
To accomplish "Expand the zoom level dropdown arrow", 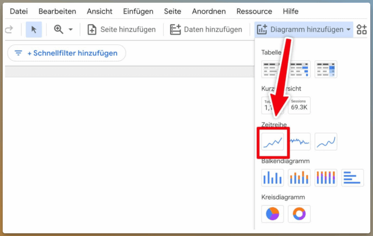I will (71, 30).
